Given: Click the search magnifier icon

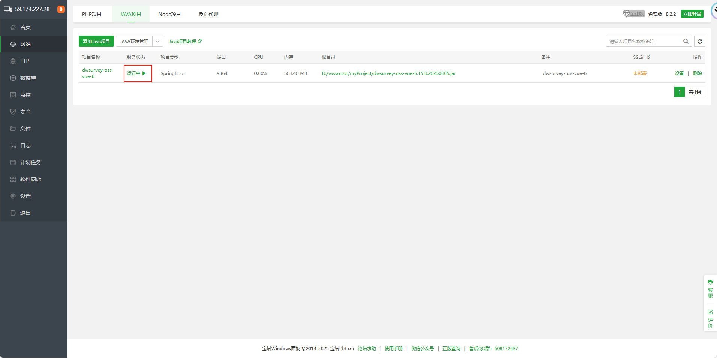Looking at the screenshot, I should point(686,42).
